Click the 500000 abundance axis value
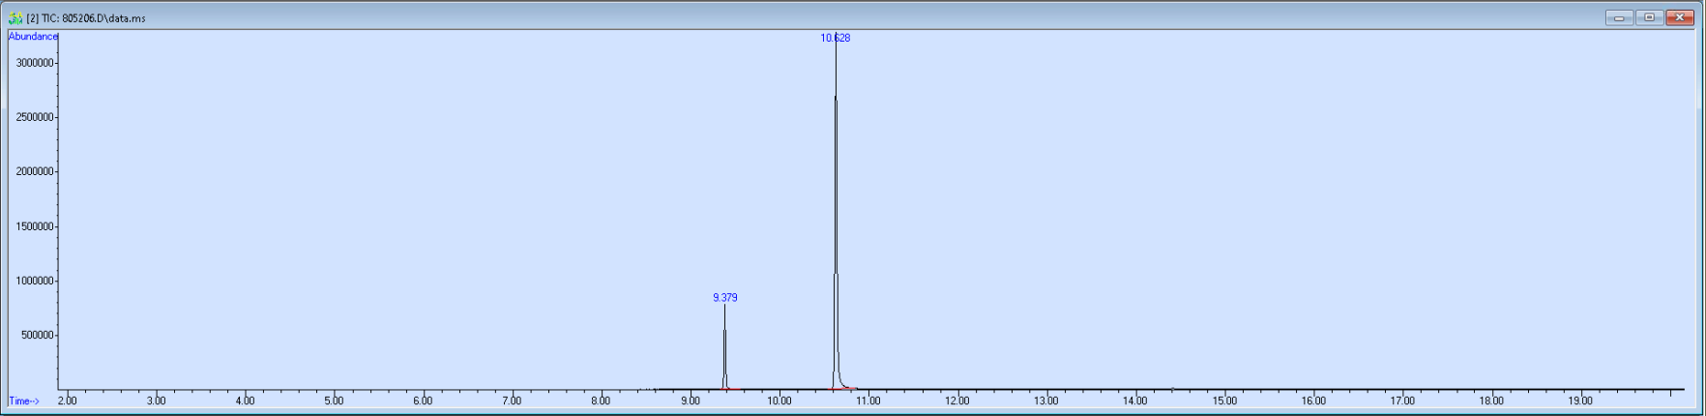The height and width of the screenshot is (416, 1706). point(37,336)
